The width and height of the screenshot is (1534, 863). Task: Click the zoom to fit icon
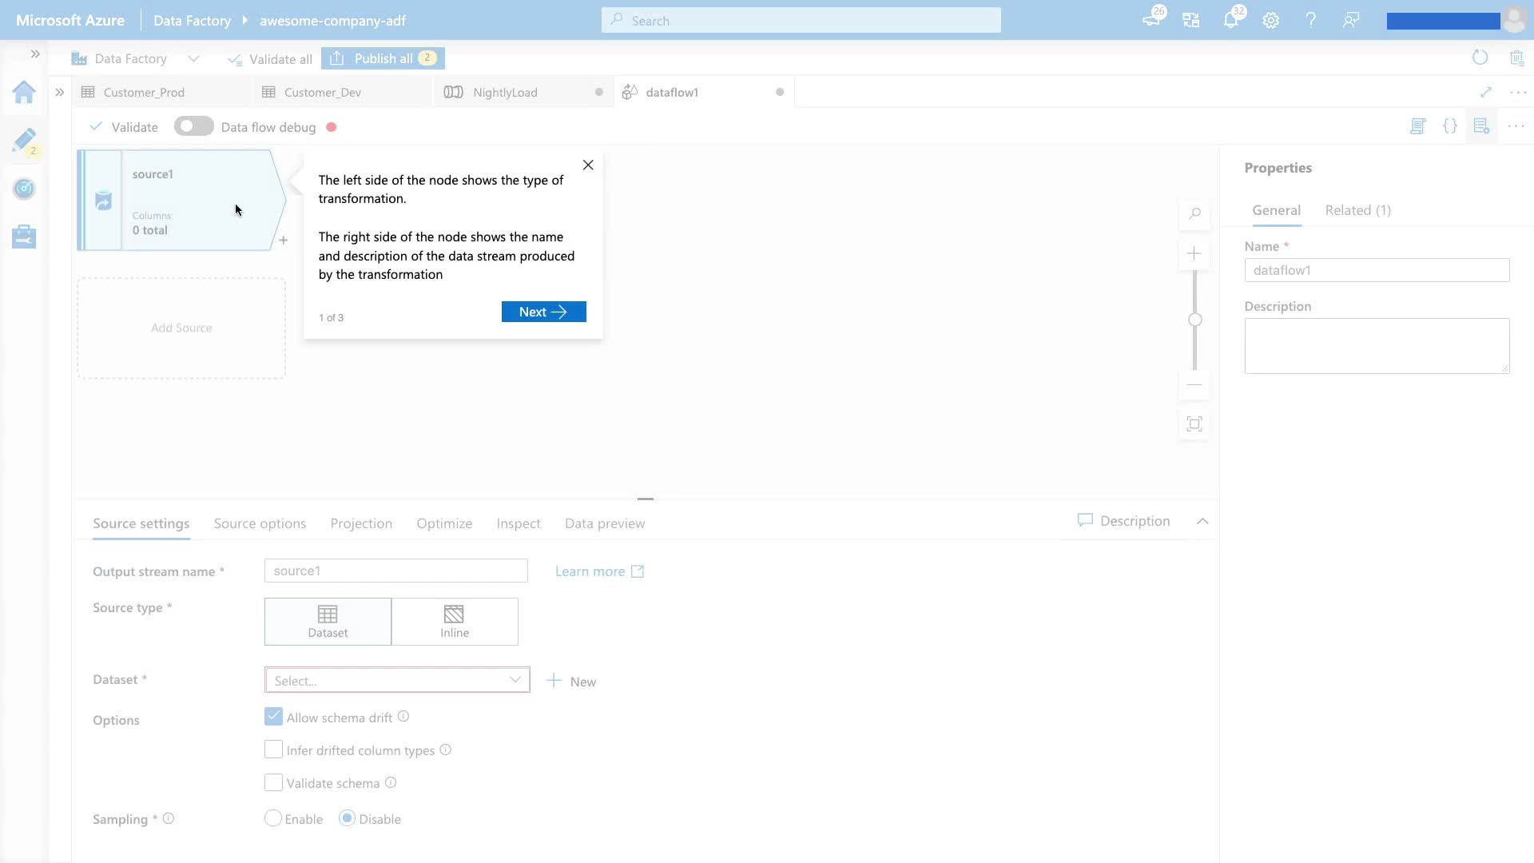pyautogui.click(x=1194, y=424)
